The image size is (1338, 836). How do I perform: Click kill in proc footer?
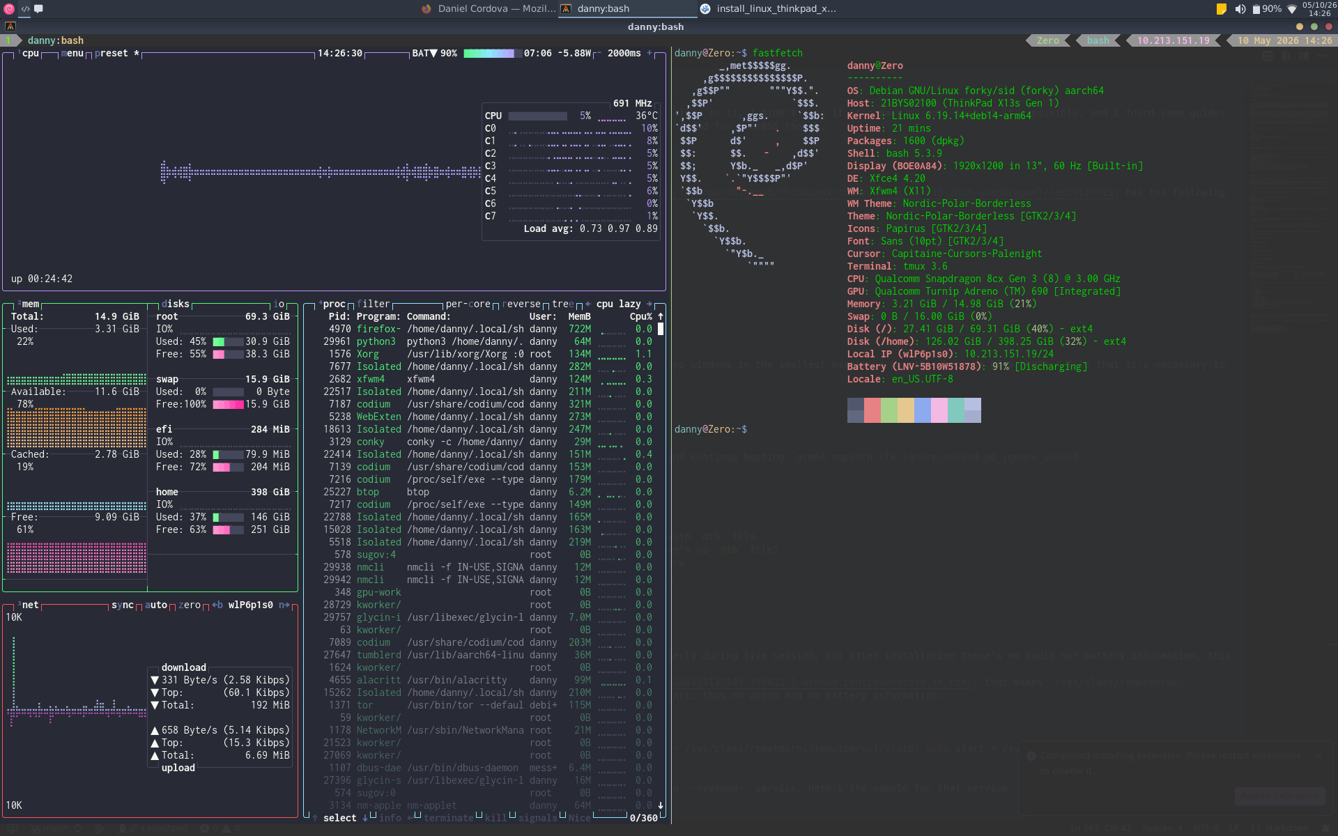point(496,818)
